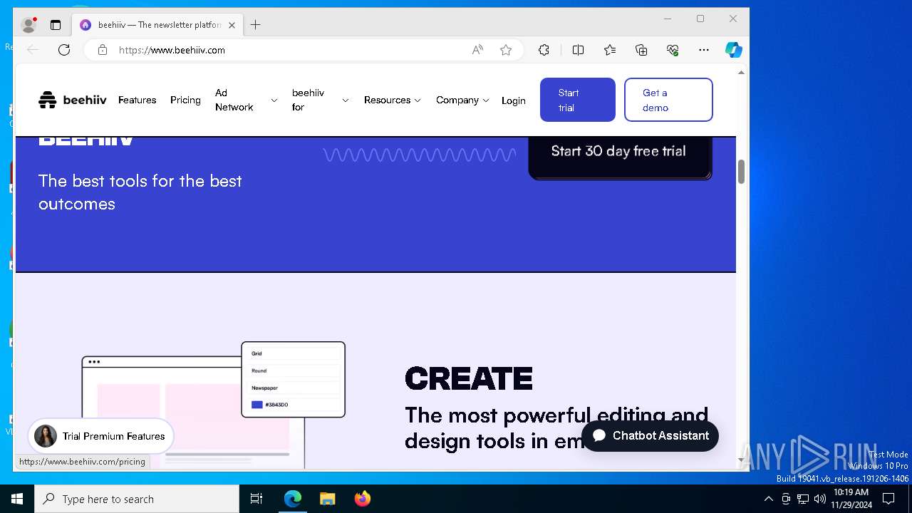The height and width of the screenshot is (513, 912).
Task: Open the Favorites list icon
Action: coord(610,50)
